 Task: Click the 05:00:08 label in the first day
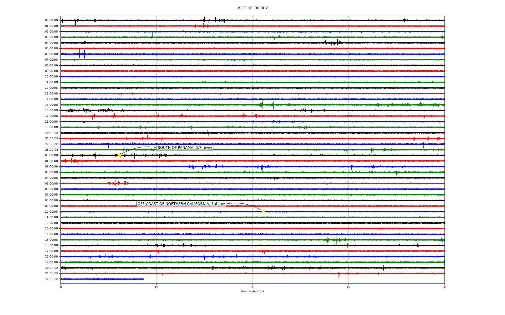51,48
